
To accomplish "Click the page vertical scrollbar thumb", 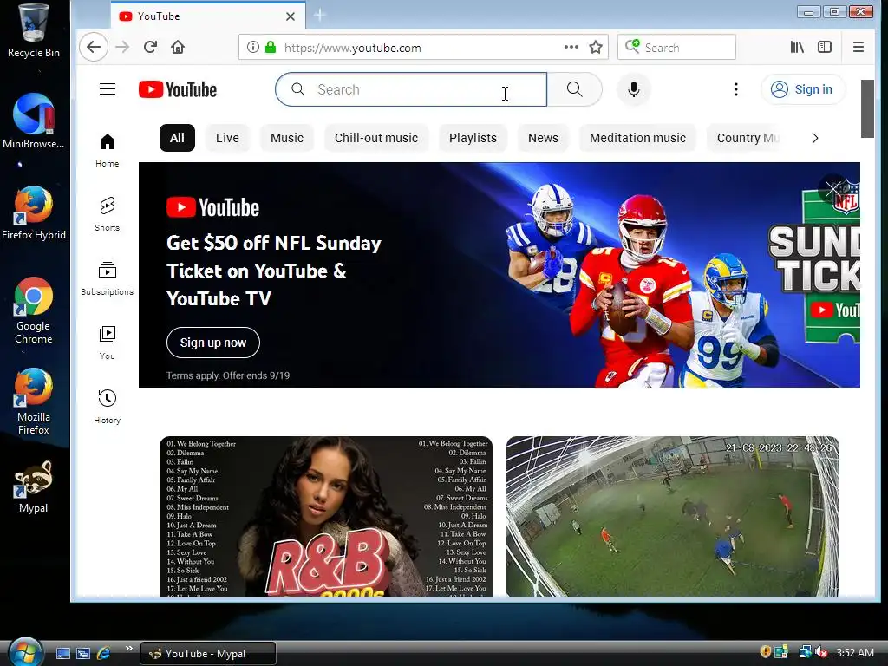I will pyautogui.click(x=867, y=108).
